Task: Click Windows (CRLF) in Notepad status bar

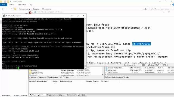Action: coord(153,65)
